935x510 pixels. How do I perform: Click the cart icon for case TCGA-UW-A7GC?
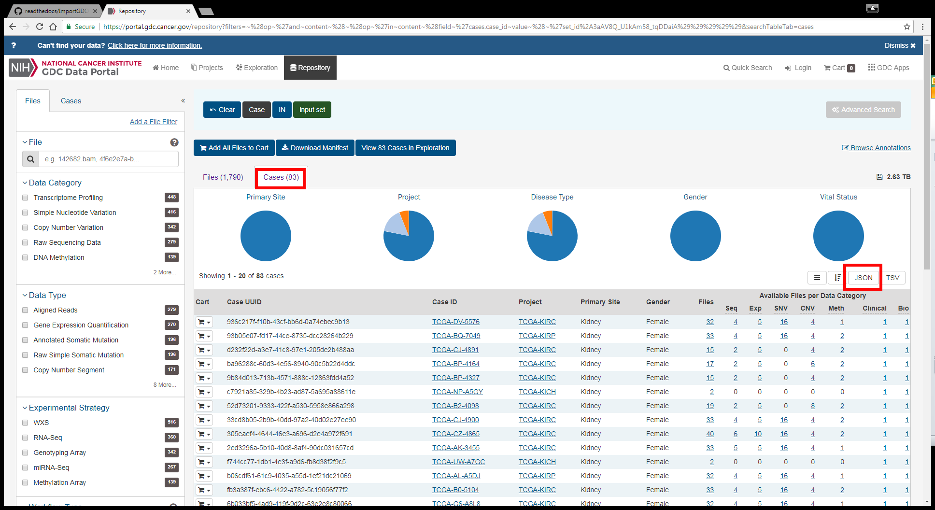coord(205,462)
